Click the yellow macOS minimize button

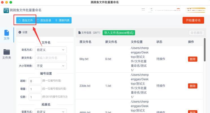[6, 2]
